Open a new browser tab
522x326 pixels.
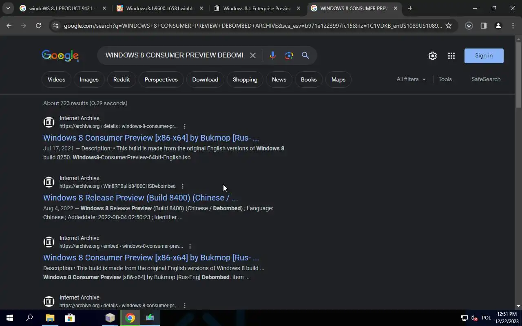[410, 8]
